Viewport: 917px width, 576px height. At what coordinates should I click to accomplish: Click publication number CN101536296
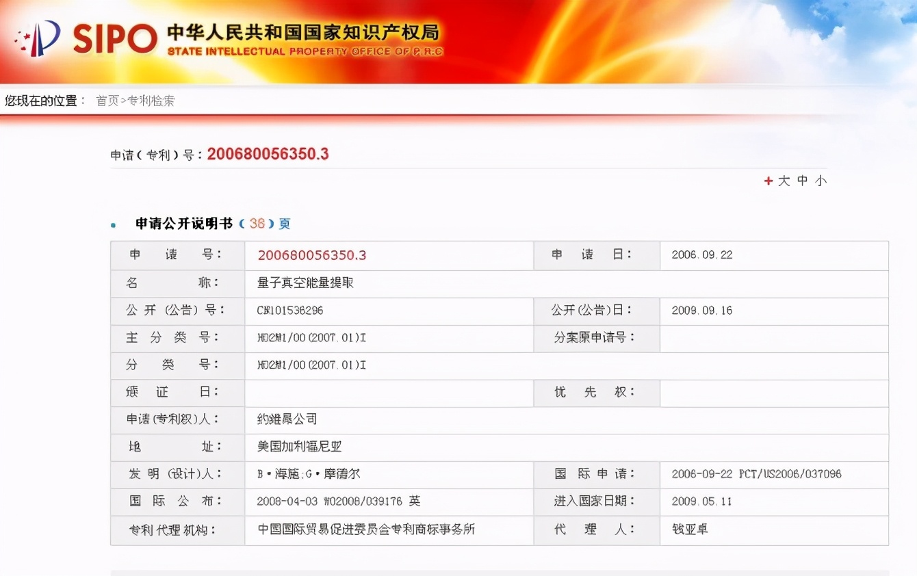click(290, 311)
